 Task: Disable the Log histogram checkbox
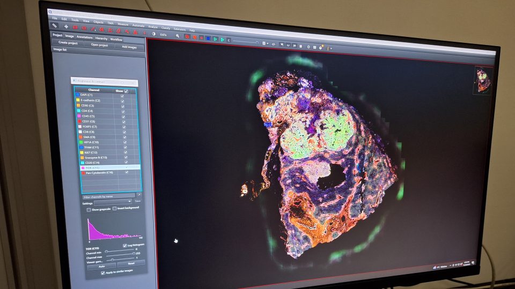(x=125, y=245)
